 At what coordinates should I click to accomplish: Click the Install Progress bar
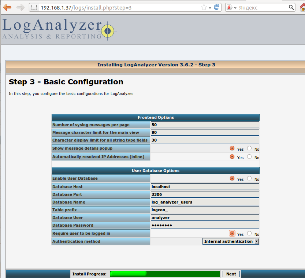point(164,274)
